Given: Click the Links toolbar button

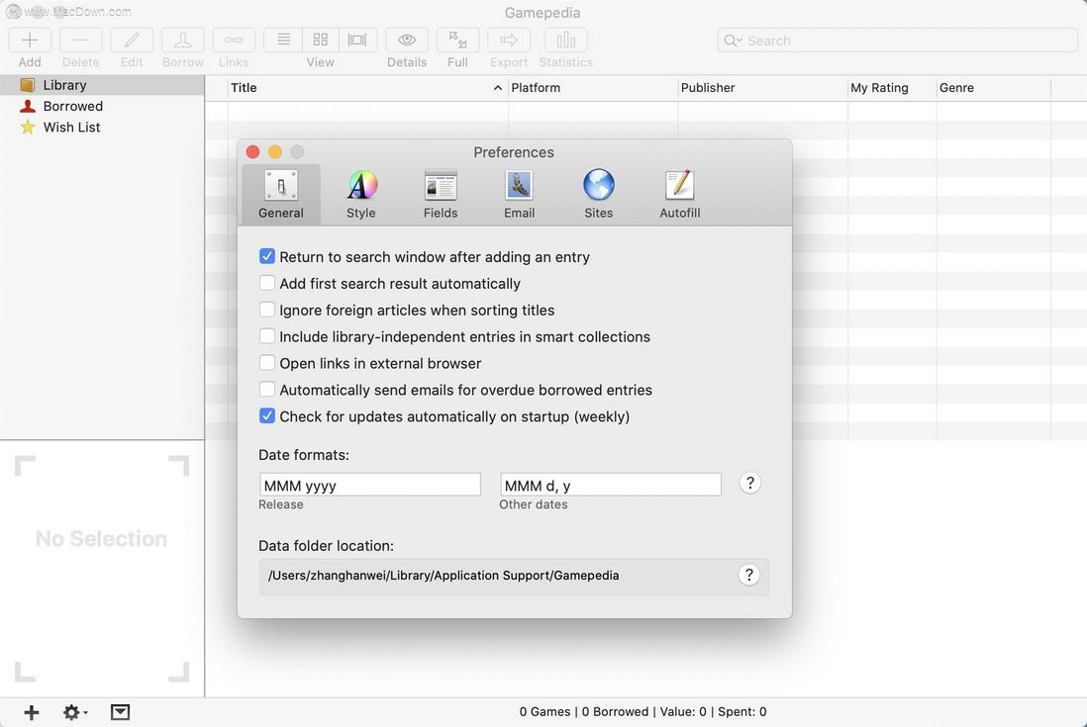Looking at the screenshot, I should 234,41.
